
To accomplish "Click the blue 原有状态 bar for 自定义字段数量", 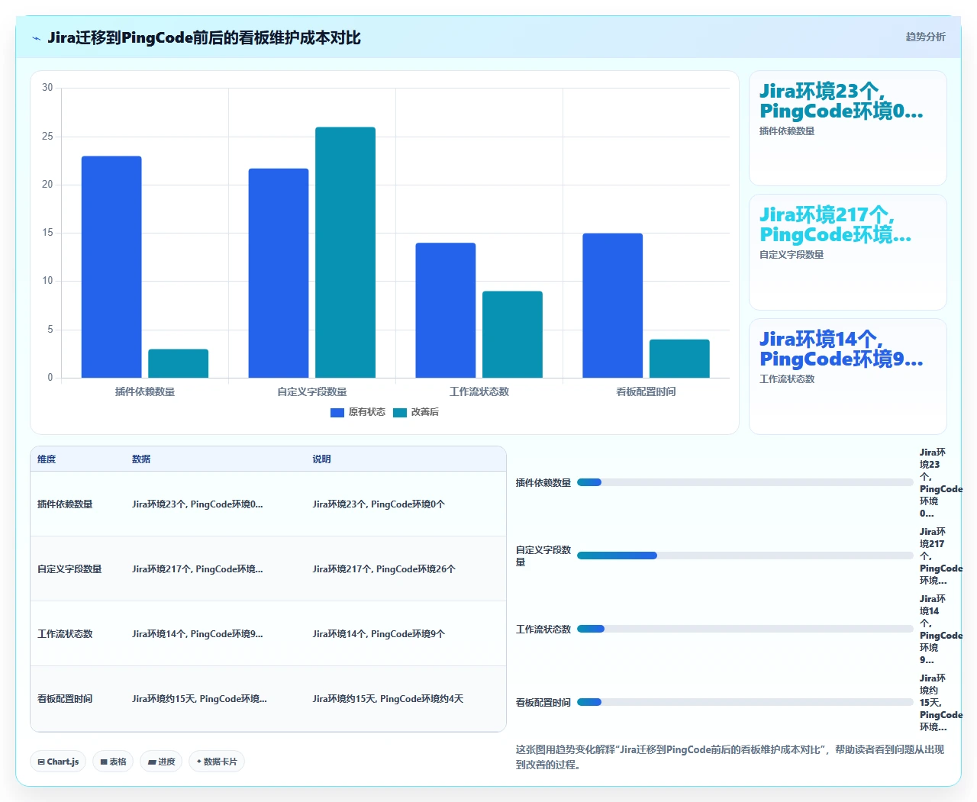I will pyautogui.click(x=279, y=273).
